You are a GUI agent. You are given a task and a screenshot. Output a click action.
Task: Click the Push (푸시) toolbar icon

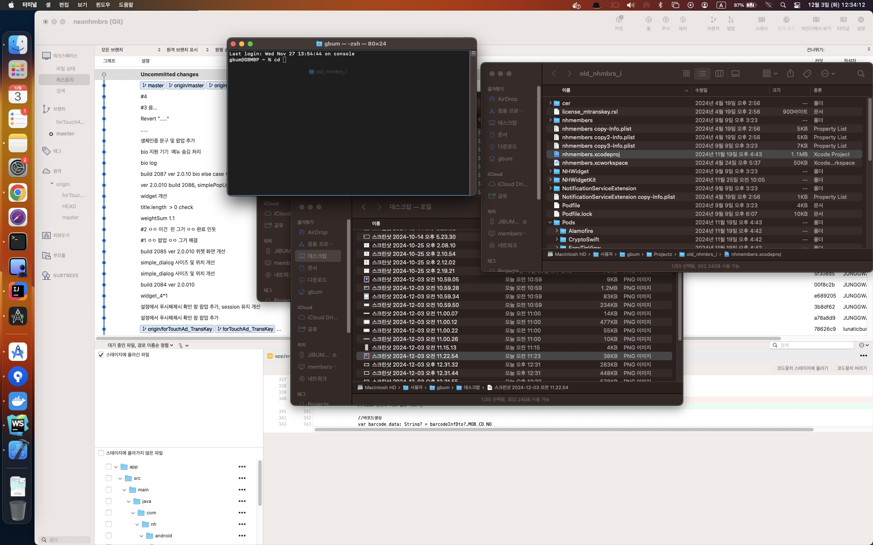point(665,20)
